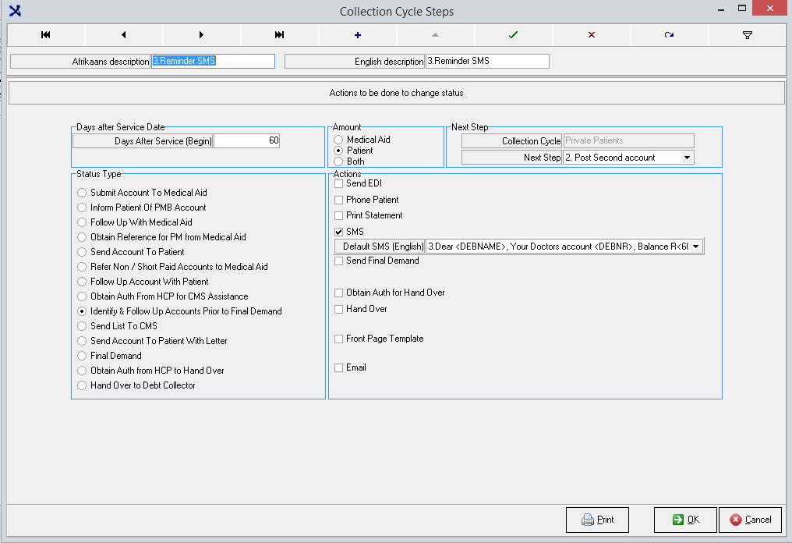792x543 pixels.
Task: Enable the Send EDI checkbox
Action: 338,184
